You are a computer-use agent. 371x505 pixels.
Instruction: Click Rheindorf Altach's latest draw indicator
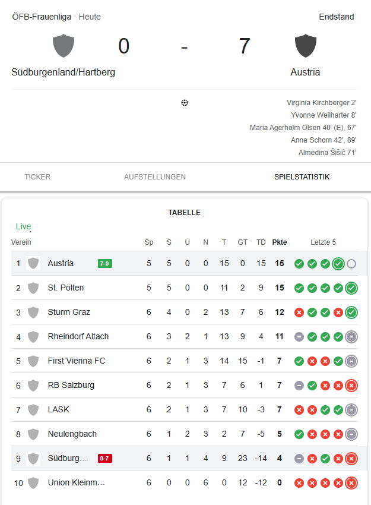pos(351,337)
